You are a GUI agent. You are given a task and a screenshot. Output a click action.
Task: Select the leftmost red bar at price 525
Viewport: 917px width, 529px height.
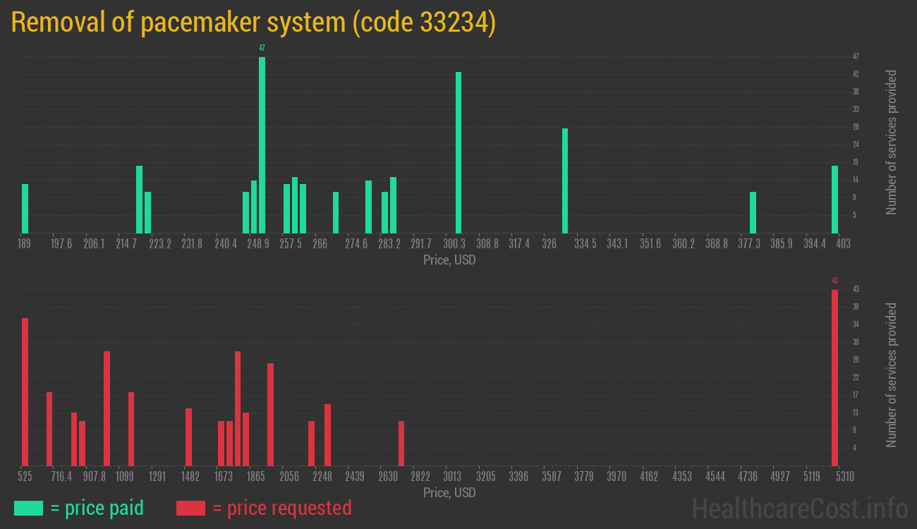tap(25, 391)
